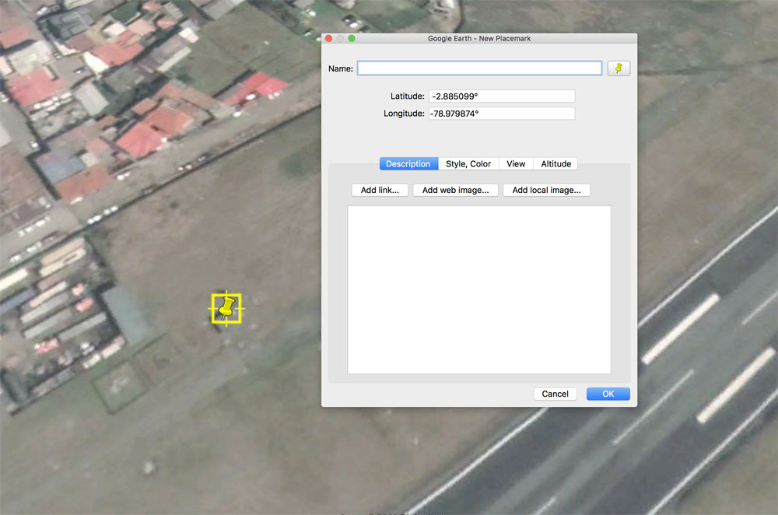This screenshot has height=515, width=778.
Task: Switch to the Description tab
Action: click(x=408, y=163)
